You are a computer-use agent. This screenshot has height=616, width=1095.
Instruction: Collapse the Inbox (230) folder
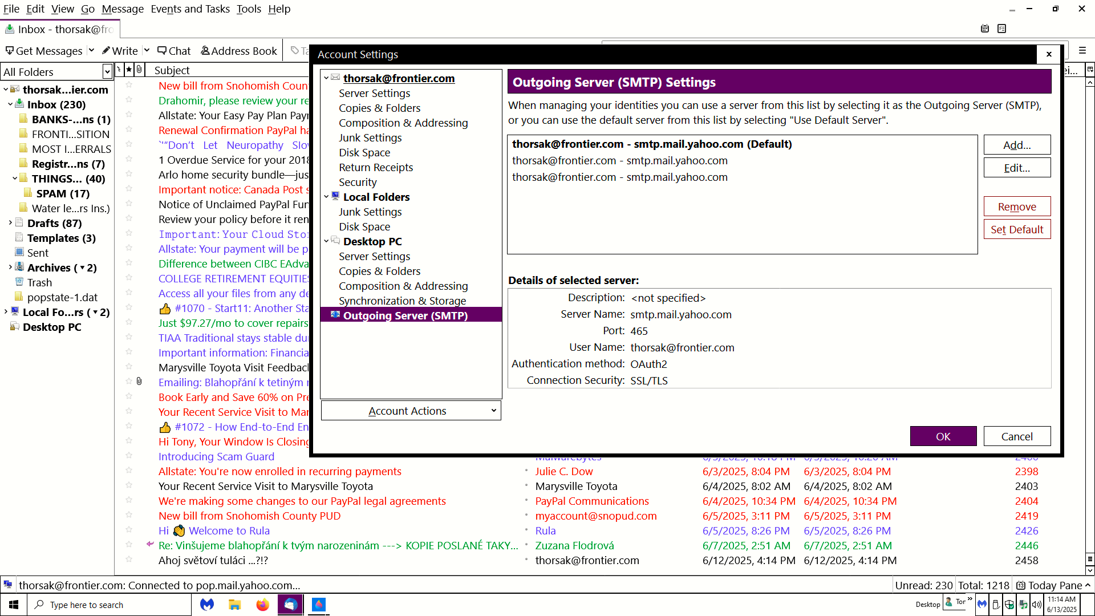click(10, 104)
